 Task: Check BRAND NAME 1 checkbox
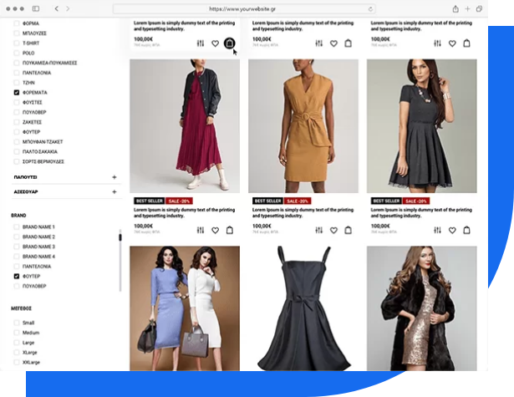pyautogui.click(x=17, y=226)
